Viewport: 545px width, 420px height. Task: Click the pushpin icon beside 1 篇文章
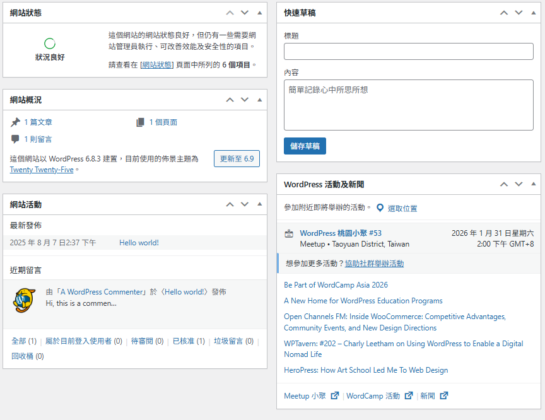[x=15, y=122]
